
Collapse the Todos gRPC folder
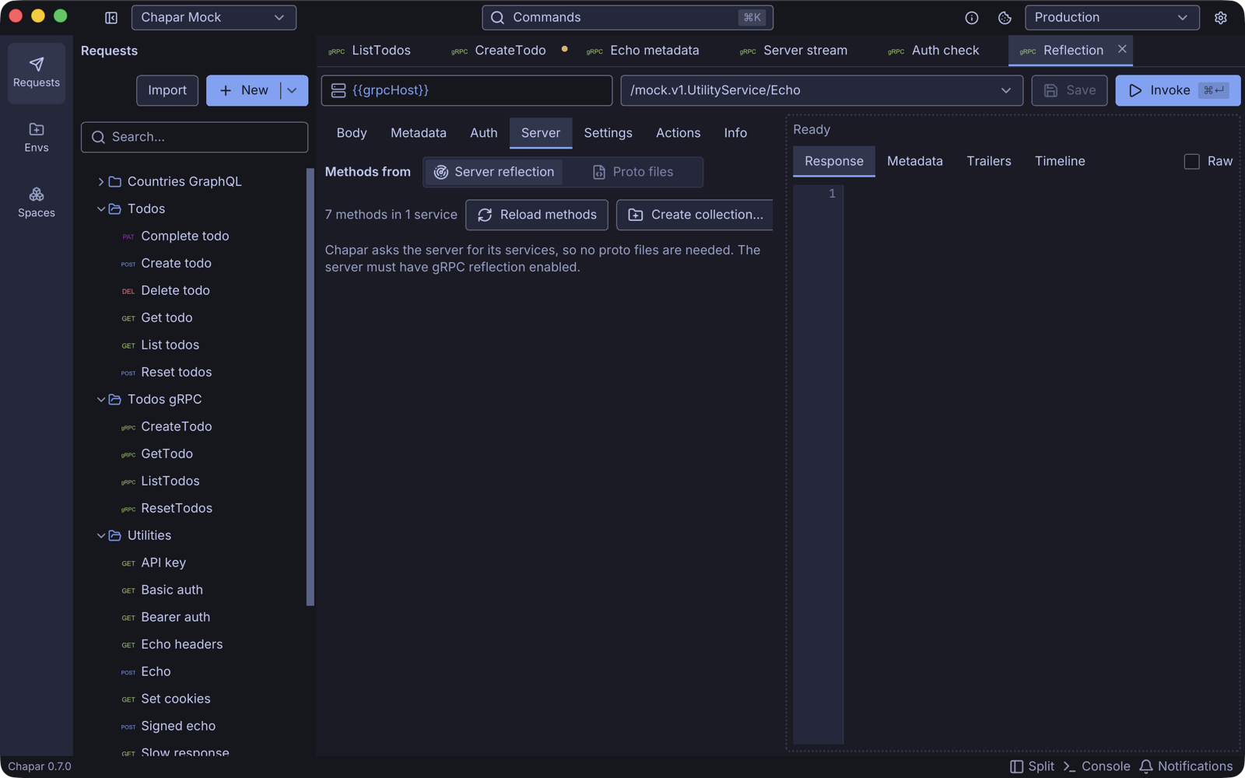pos(100,399)
